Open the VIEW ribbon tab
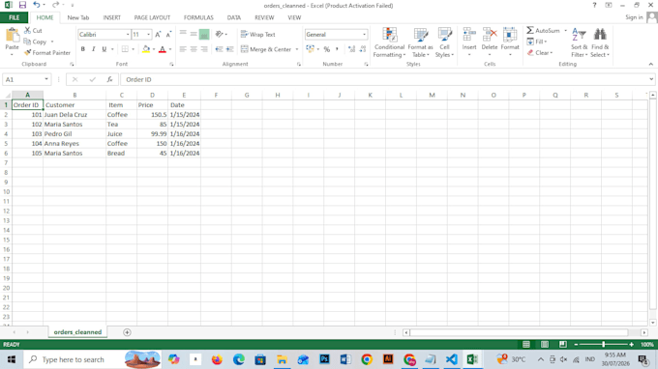Viewport: 658px width, 369px height. pyautogui.click(x=294, y=17)
